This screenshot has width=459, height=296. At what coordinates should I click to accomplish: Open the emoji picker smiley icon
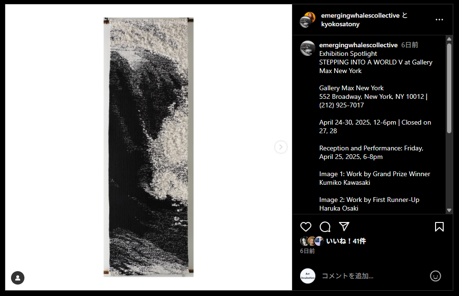pyautogui.click(x=435, y=276)
